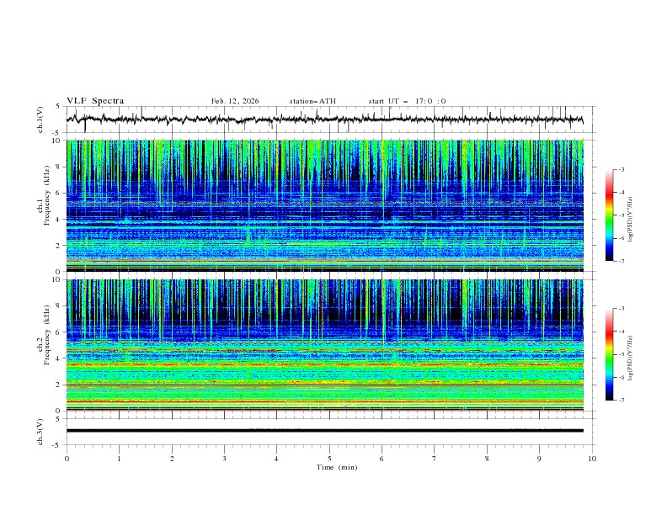
Task: Click time axis tick label '2'
Action: (172, 459)
